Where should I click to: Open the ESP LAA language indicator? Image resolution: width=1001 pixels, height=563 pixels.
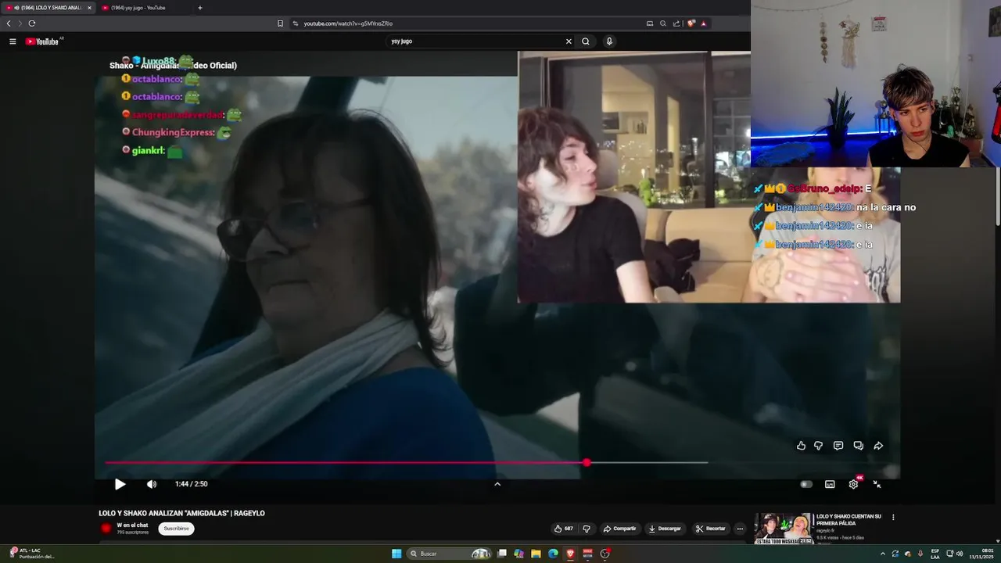[x=935, y=554]
